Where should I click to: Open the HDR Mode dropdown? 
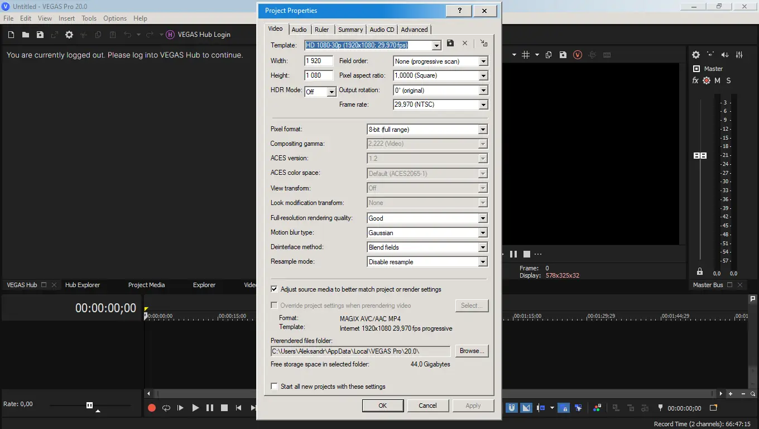click(x=332, y=92)
